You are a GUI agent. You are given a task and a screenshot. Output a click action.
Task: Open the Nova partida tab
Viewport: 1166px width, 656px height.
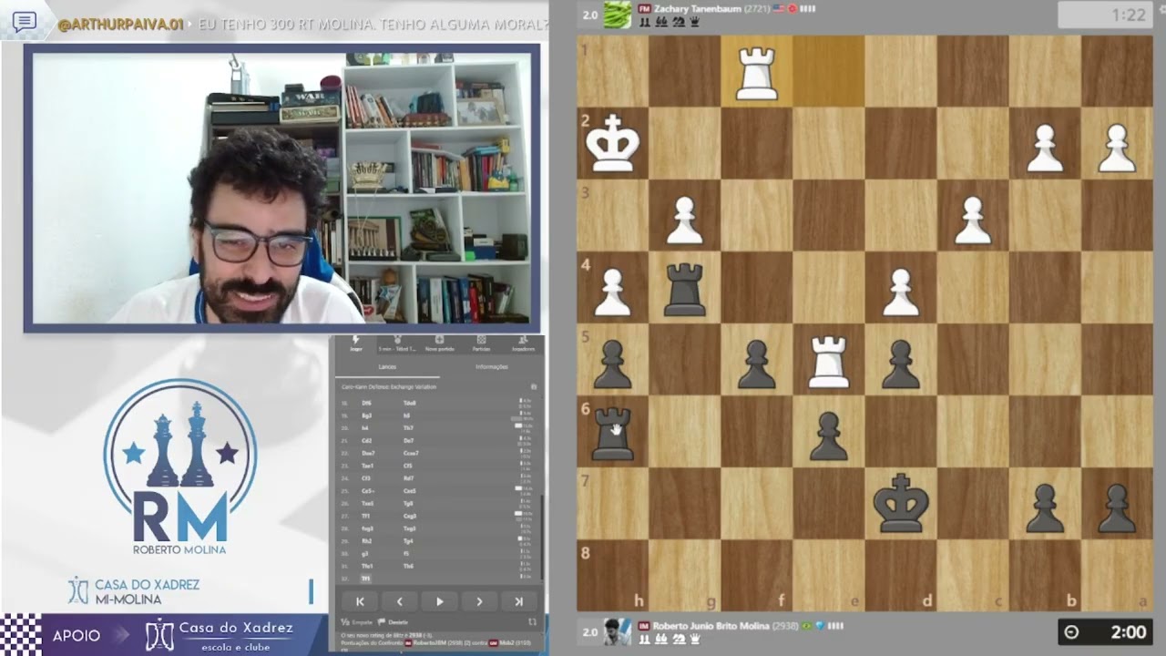click(439, 343)
